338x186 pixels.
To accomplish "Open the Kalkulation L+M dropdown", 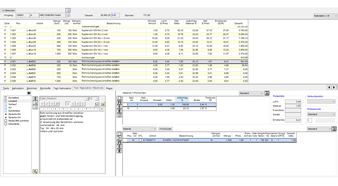I will pyautogui.click(x=326, y=16).
